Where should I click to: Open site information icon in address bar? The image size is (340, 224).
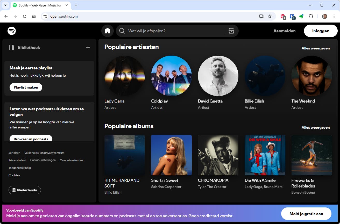click(x=45, y=16)
